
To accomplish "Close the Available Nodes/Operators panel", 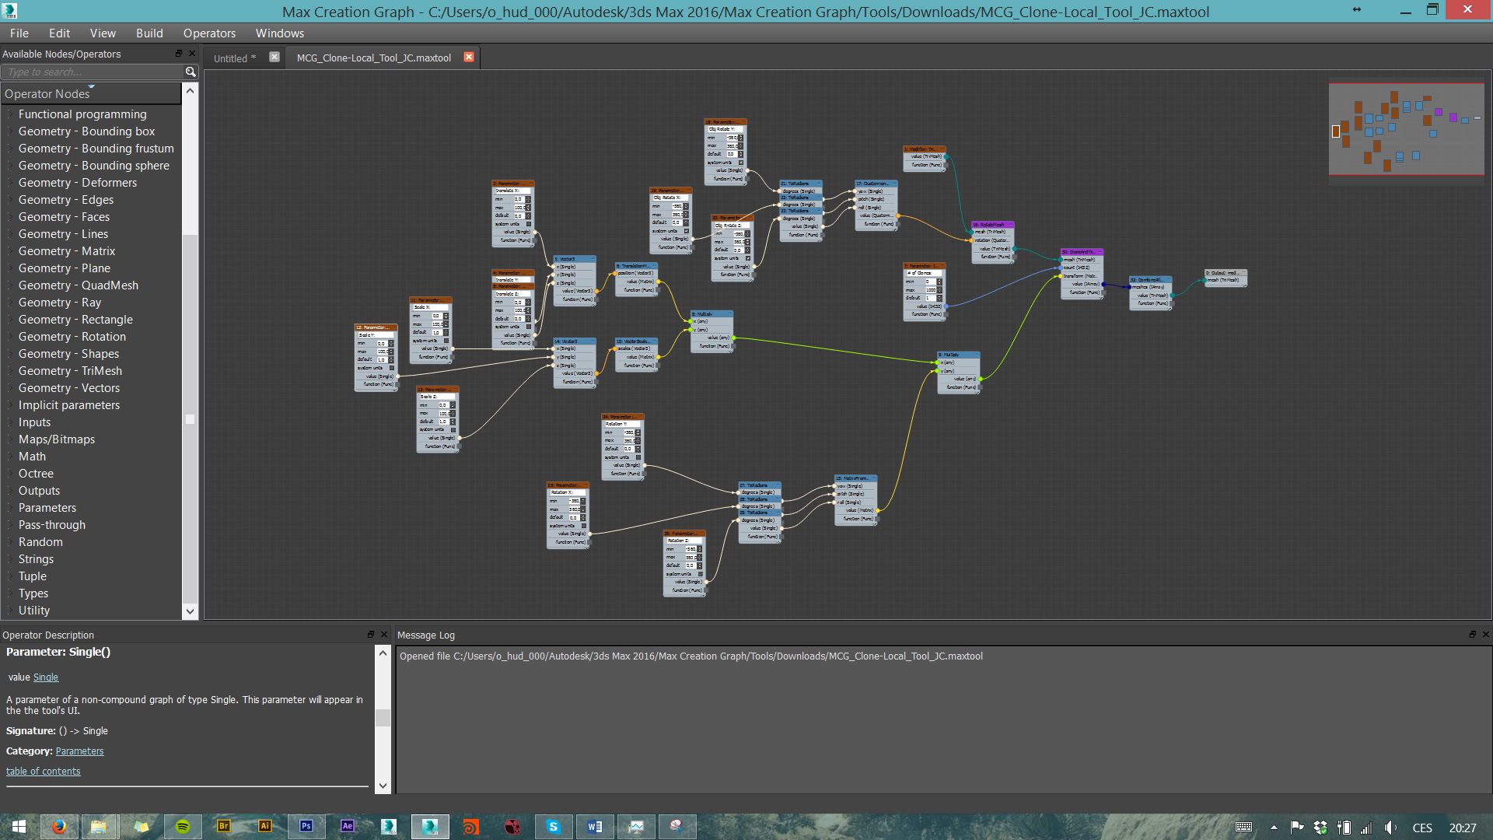I will (192, 54).
